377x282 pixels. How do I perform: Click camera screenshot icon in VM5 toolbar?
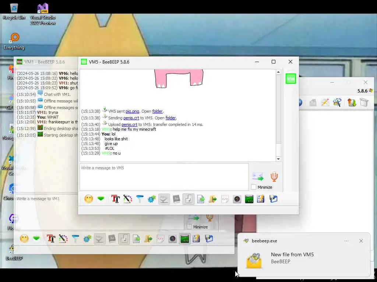coord(237,199)
